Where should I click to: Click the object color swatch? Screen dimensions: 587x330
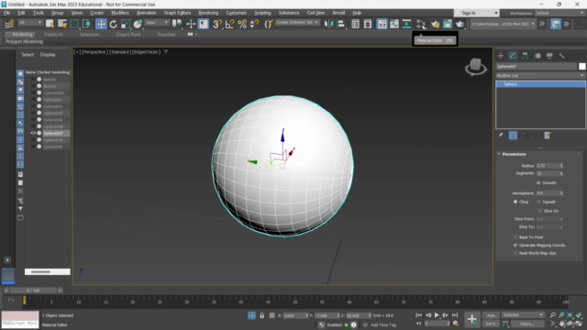pyautogui.click(x=582, y=66)
